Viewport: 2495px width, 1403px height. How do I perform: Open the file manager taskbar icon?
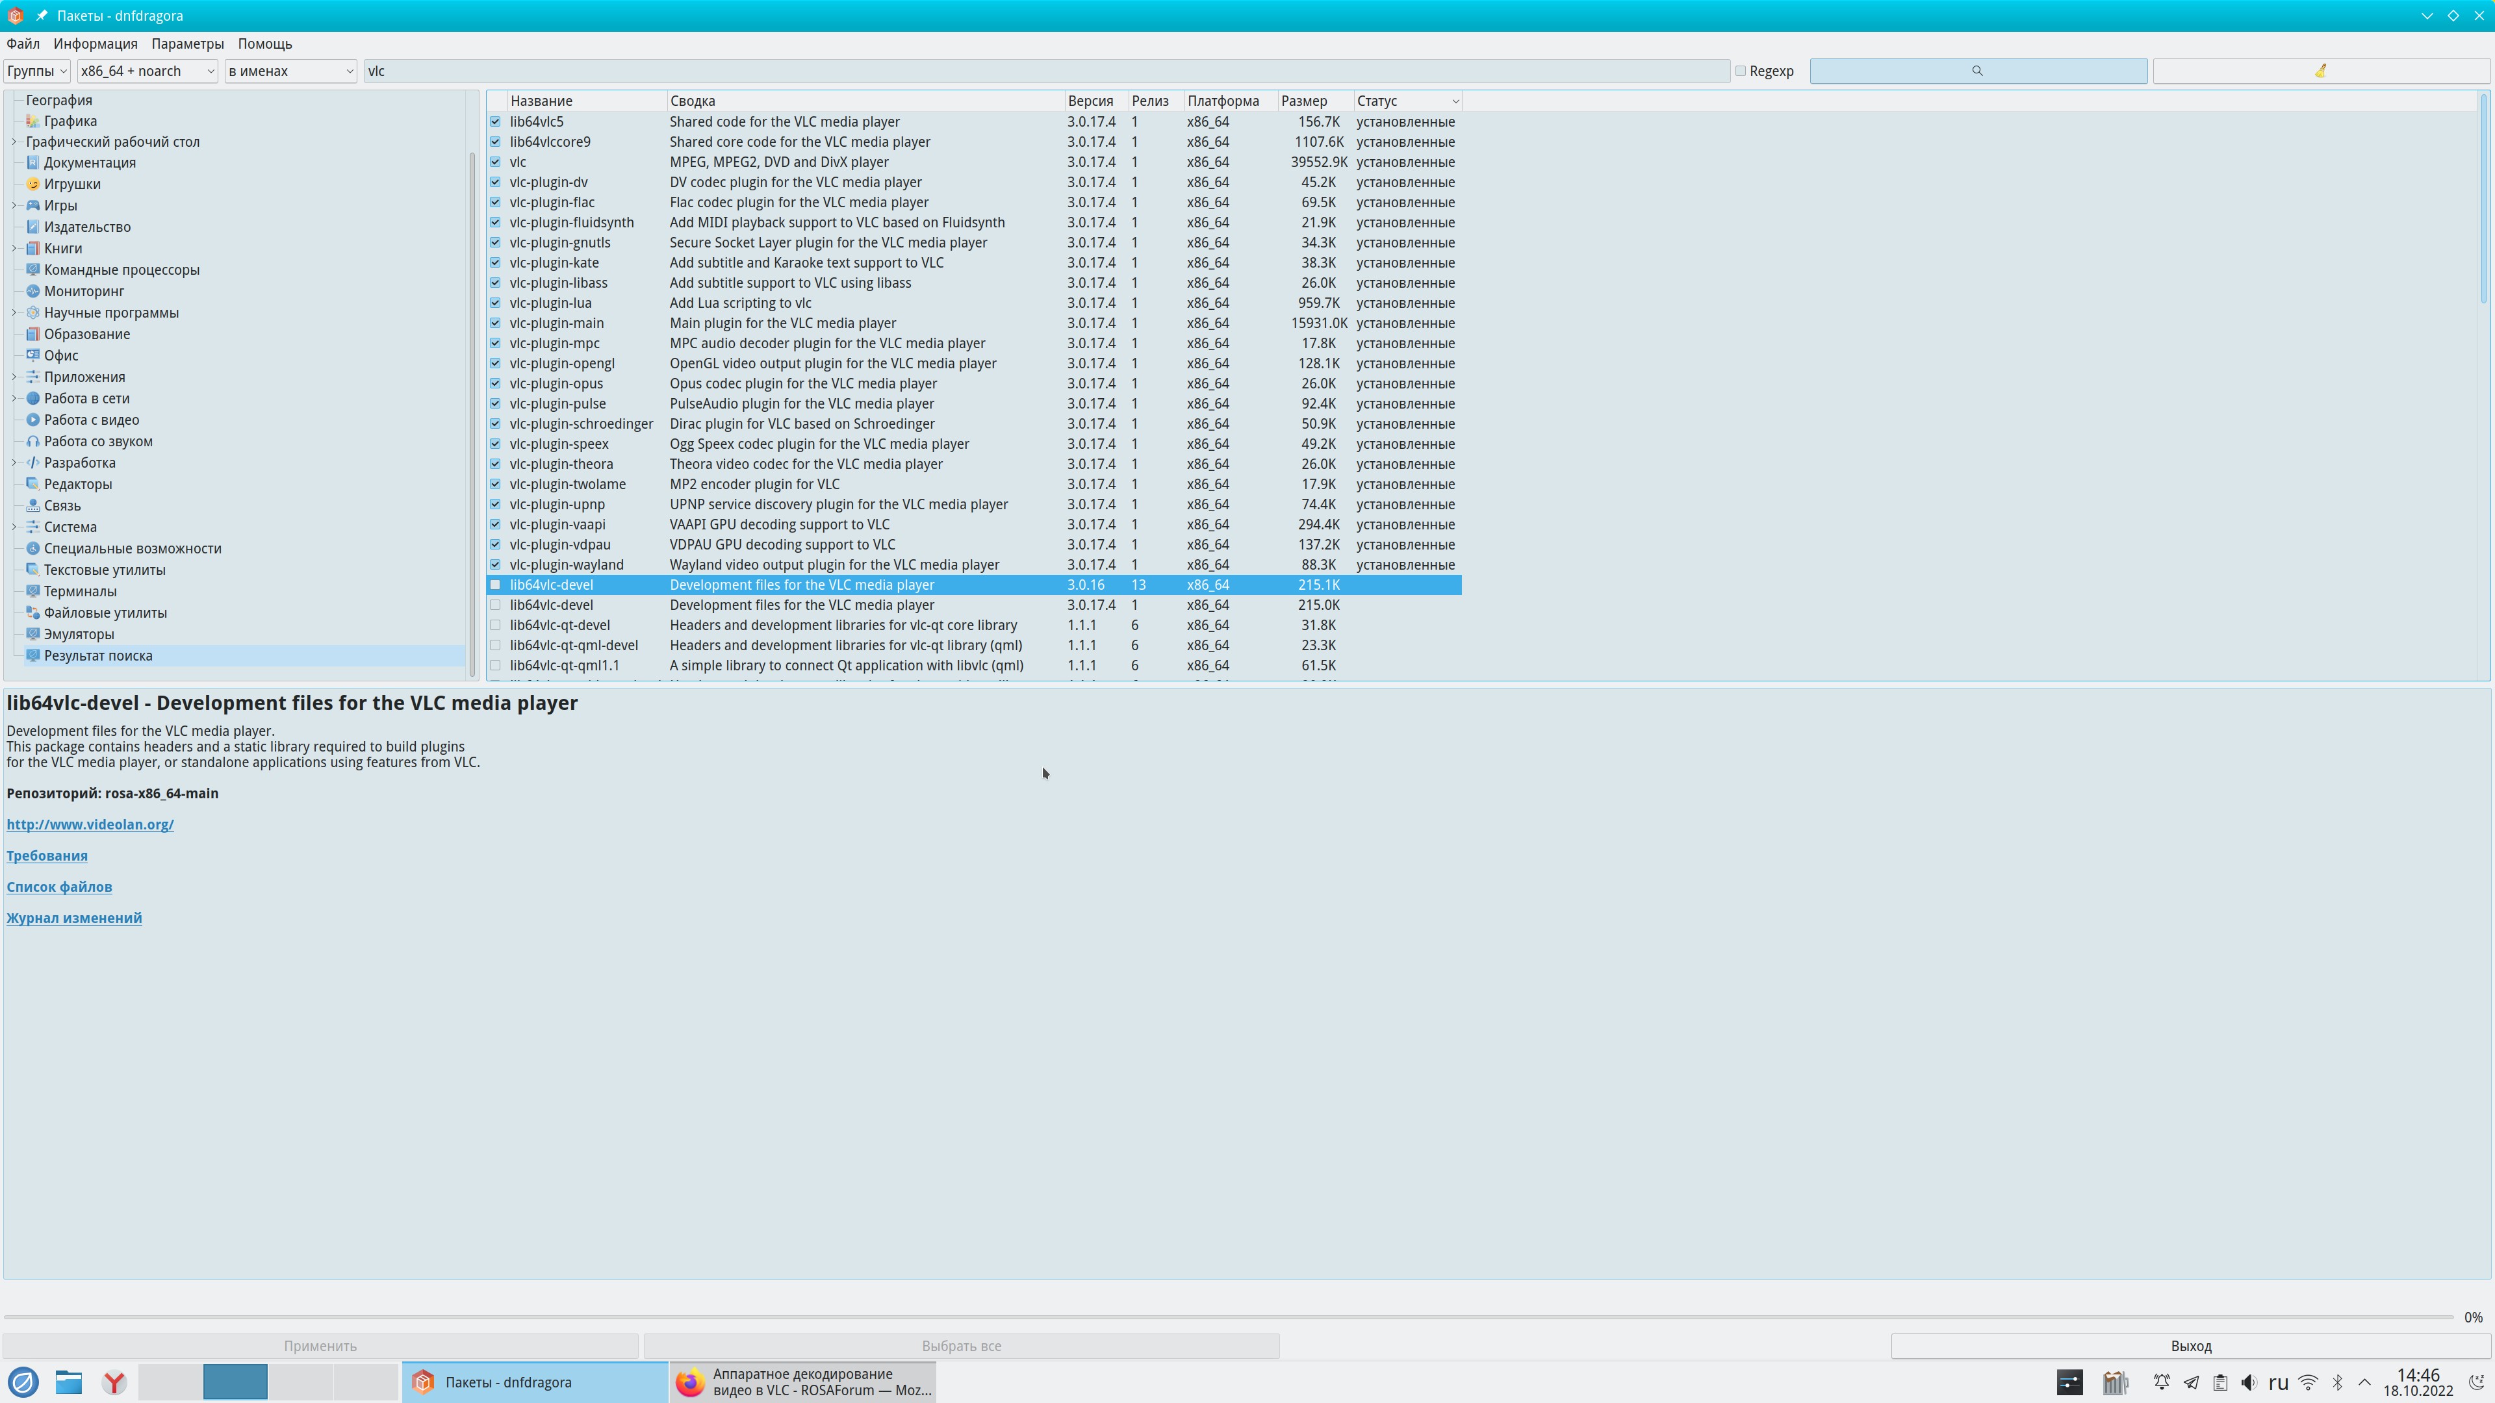point(68,1383)
